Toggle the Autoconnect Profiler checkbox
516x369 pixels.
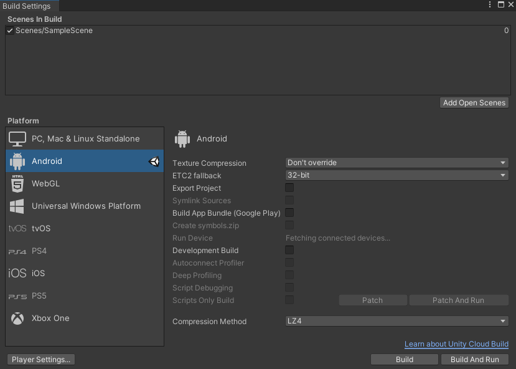click(289, 262)
